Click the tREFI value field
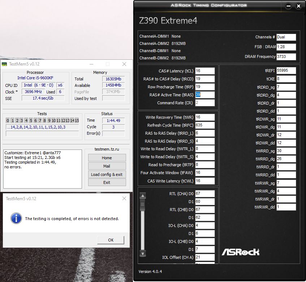 (286, 71)
